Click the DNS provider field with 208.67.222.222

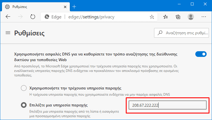coord(168,105)
